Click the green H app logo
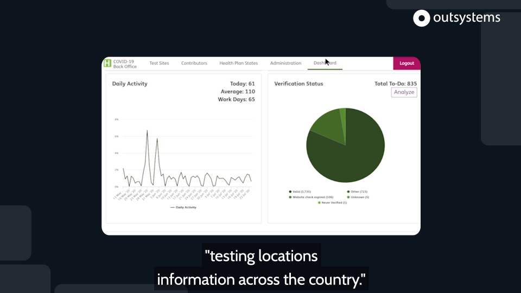 107,63
